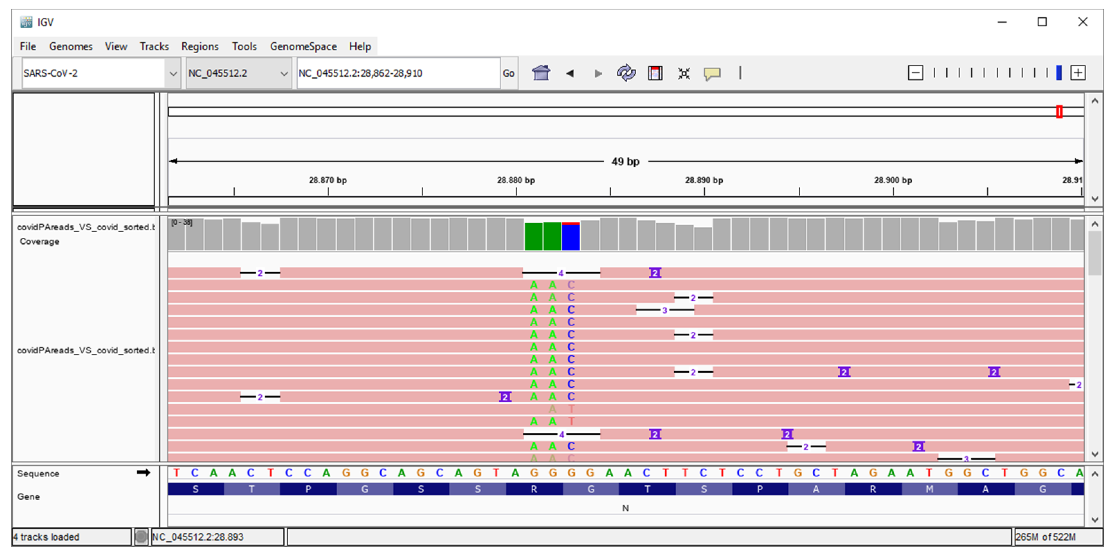1113x554 pixels.
Task: Flip strand with the Sequence arrow
Action: (x=144, y=473)
